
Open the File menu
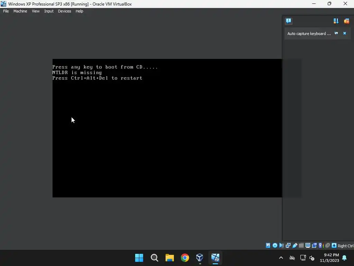[6, 11]
